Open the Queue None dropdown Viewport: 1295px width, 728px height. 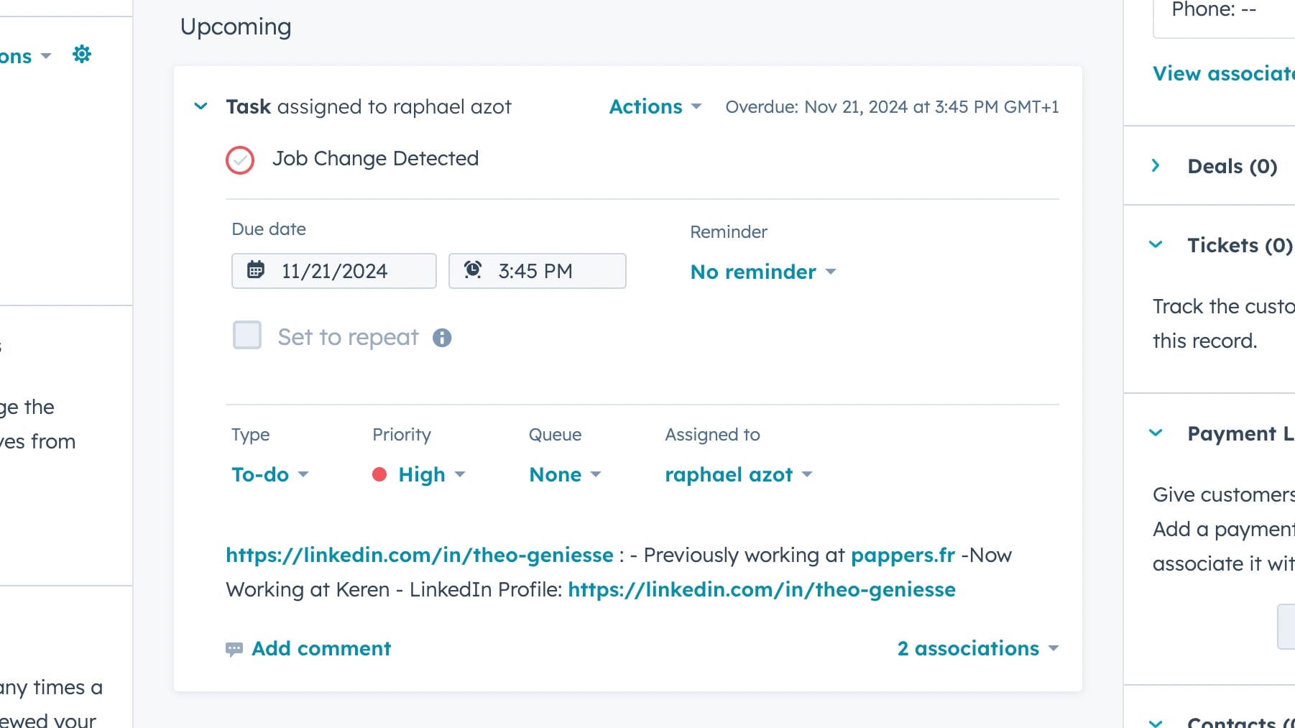pyautogui.click(x=564, y=474)
